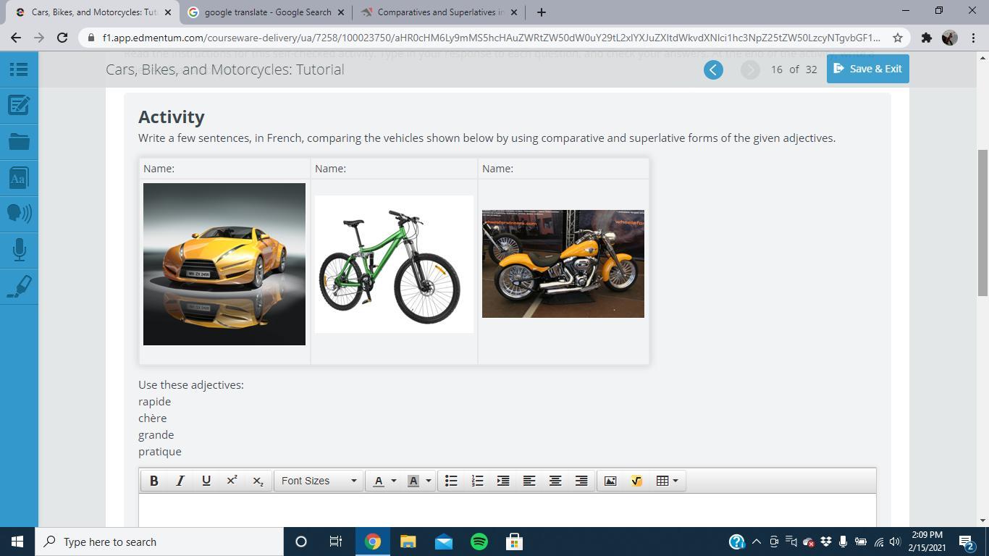Center align the text
The image size is (989, 556).
(x=555, y=481)
